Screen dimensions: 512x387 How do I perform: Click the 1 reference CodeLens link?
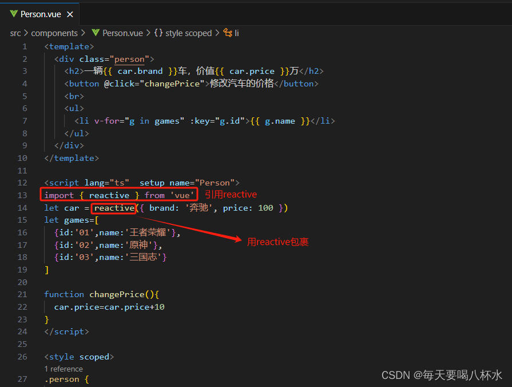click(x=63, y=369)
